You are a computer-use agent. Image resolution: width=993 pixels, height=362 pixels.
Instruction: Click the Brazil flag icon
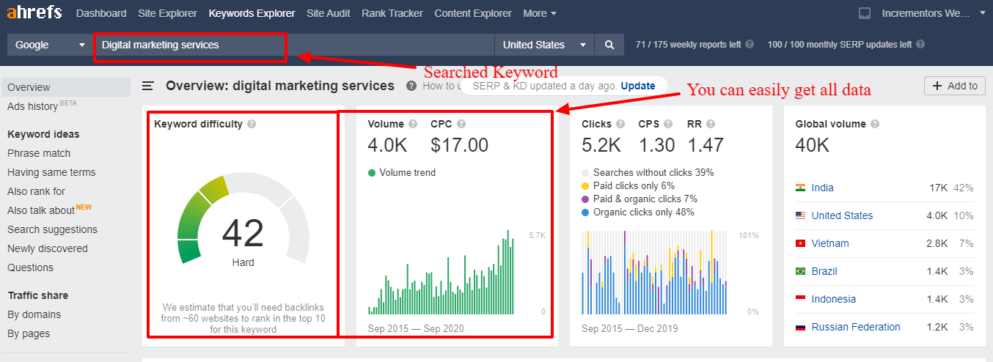[x=801, y=271]
